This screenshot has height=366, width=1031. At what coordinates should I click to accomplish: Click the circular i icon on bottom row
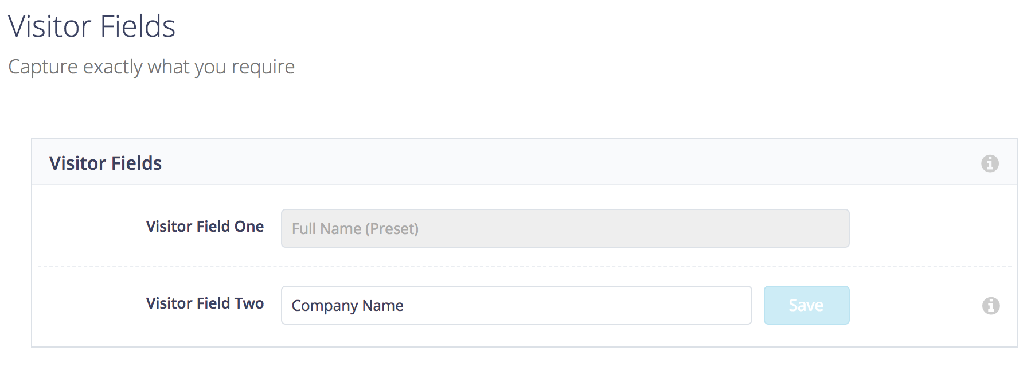pyautogui.click(x=991, y=306)
